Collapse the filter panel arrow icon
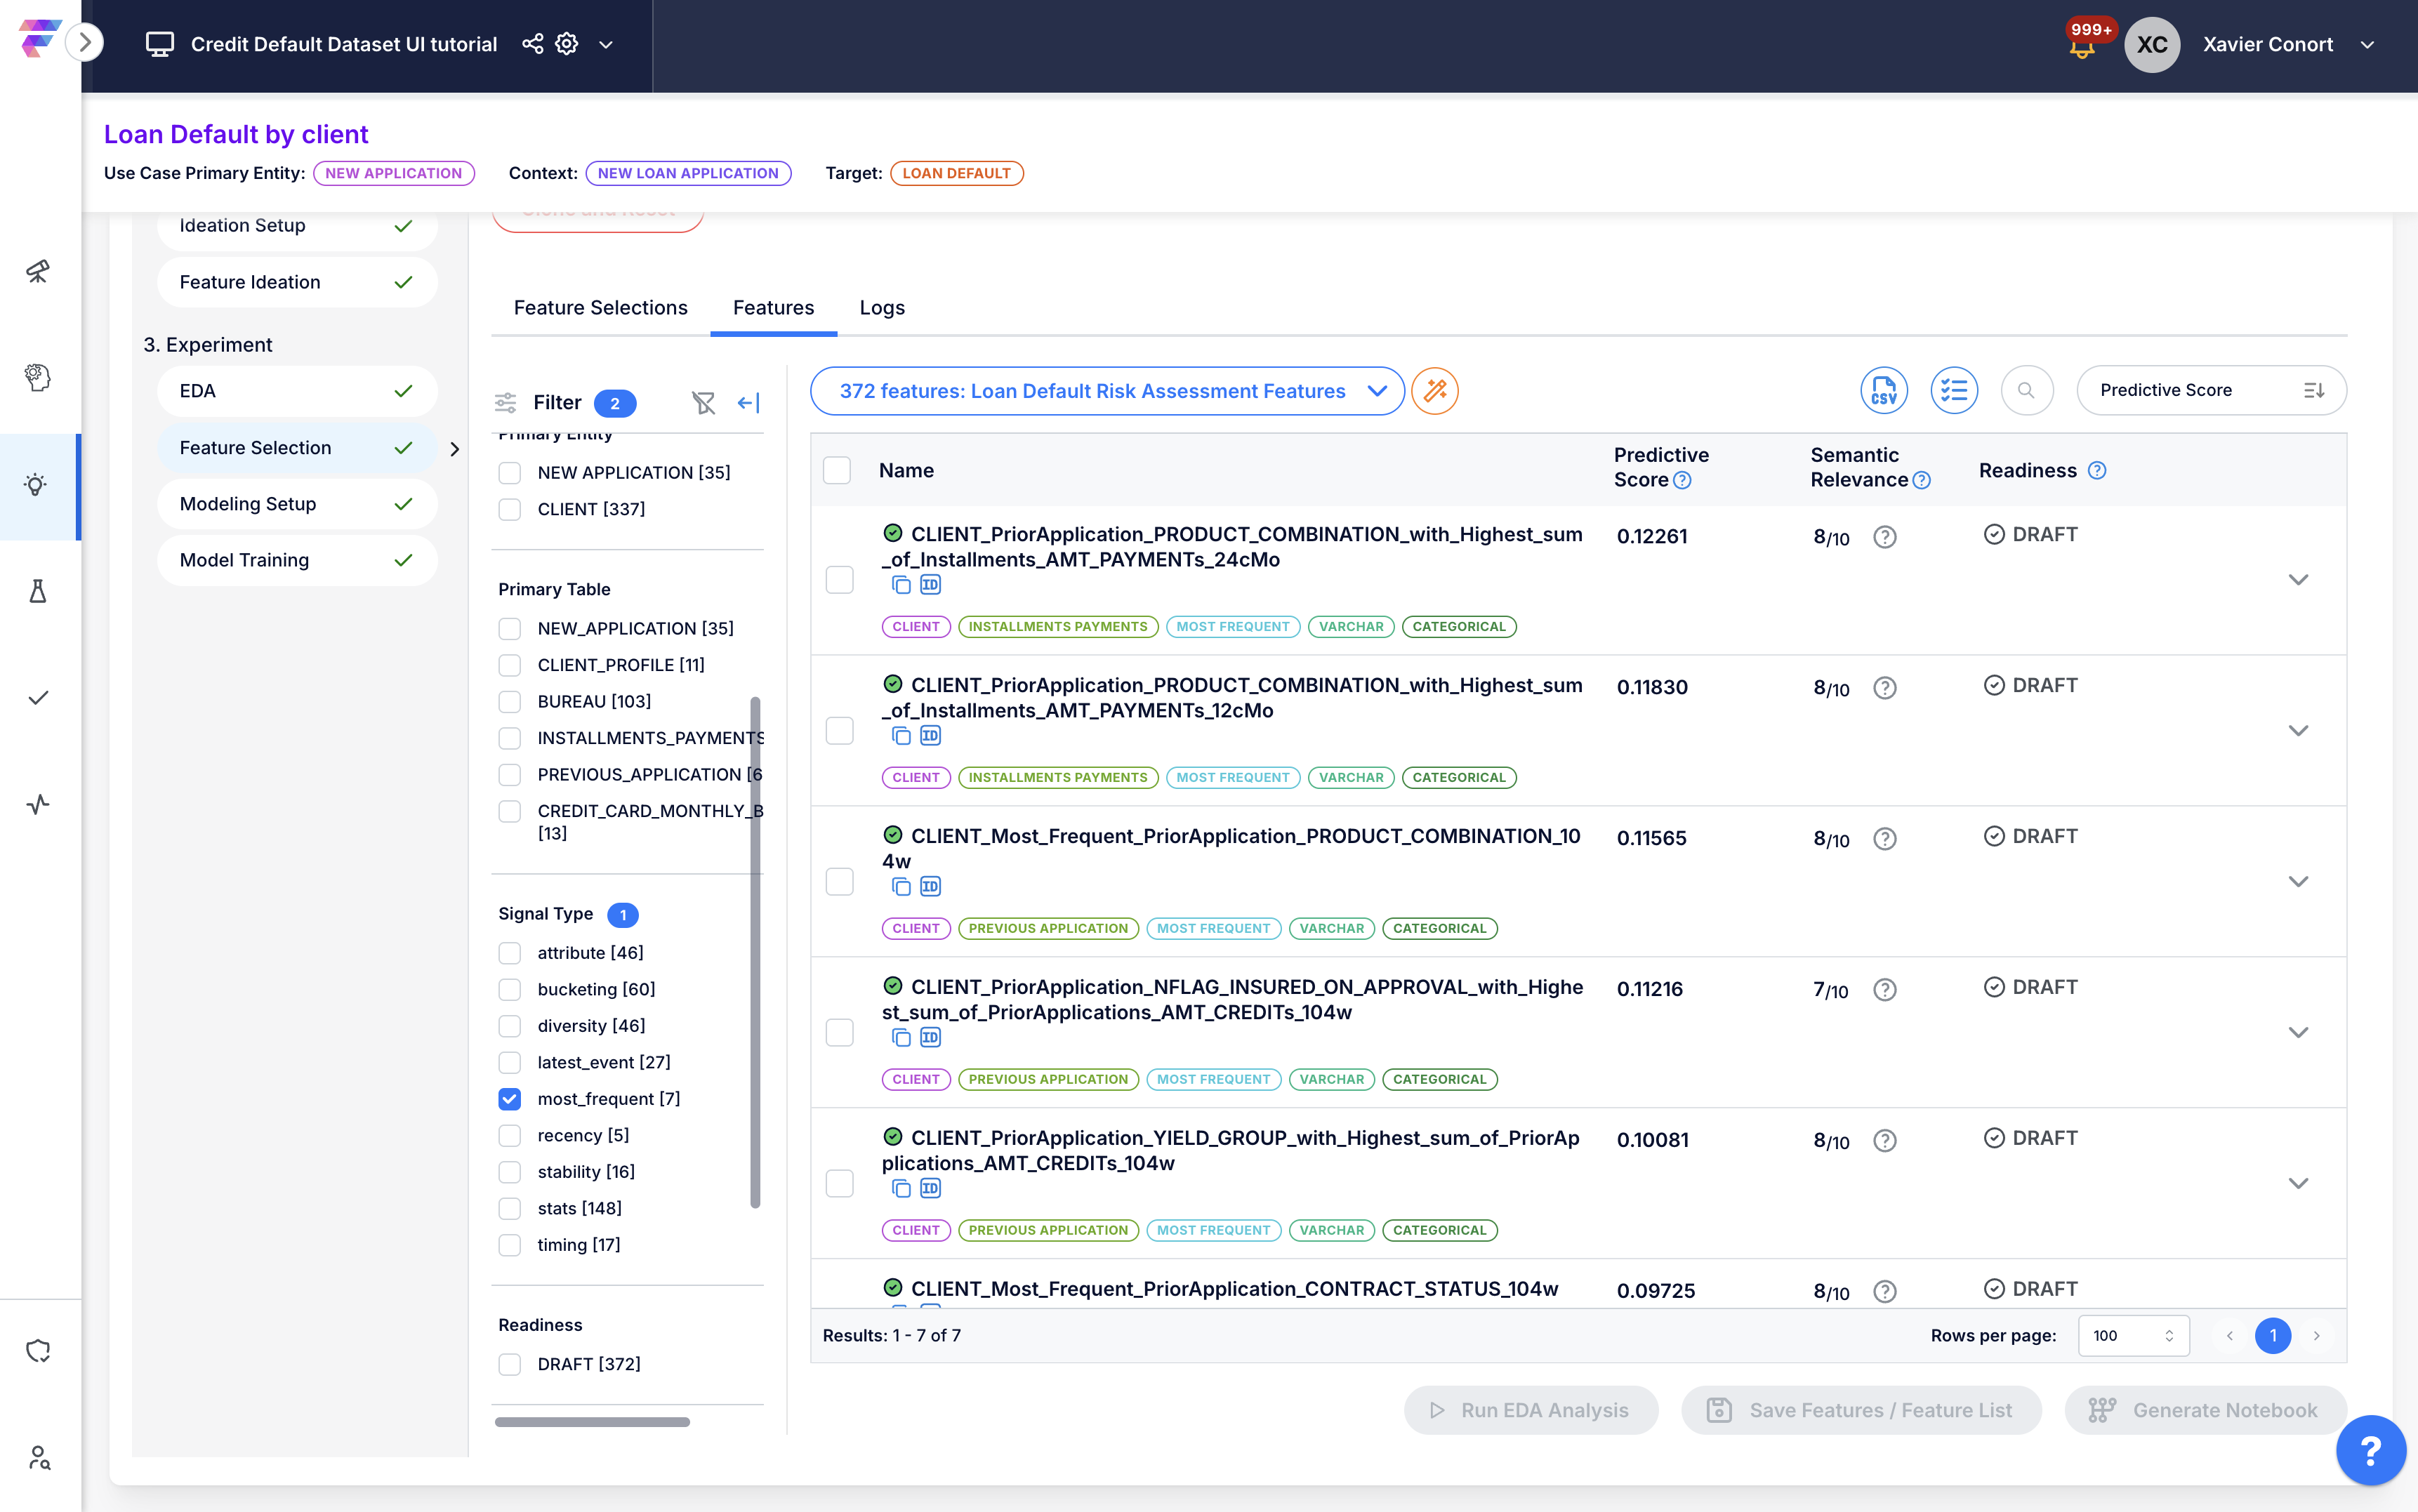This screenshot has height=1512, width=2418. [x=748, y=403]
